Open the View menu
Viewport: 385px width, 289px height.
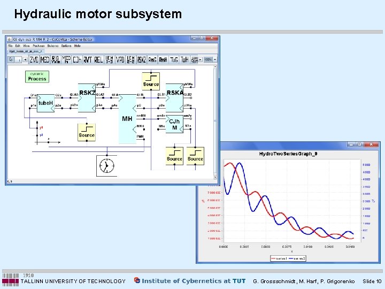tap(26, 46)
